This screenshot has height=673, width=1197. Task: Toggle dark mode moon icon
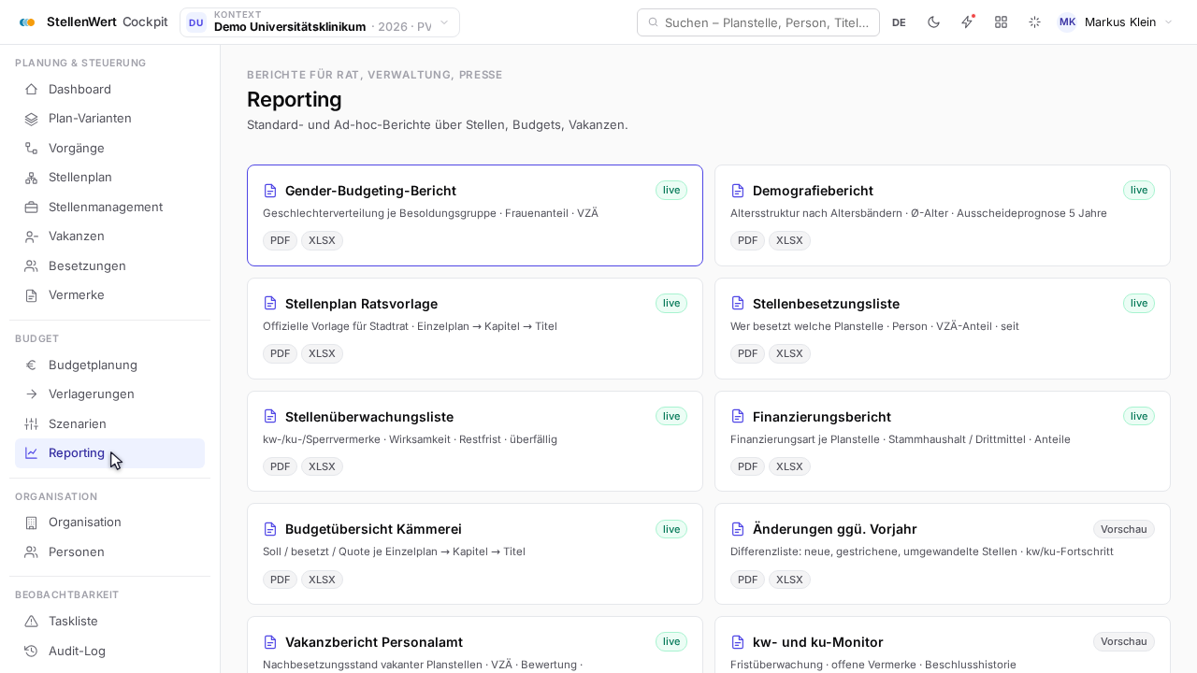(x=933, y=22)
